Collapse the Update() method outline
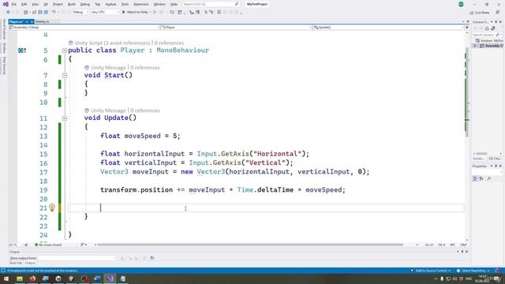This screenshot has width=505, height=284. pyautogui.click(x=65, y=118)
